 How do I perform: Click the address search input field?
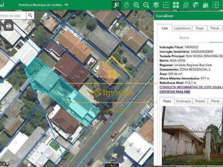point(13,15)
